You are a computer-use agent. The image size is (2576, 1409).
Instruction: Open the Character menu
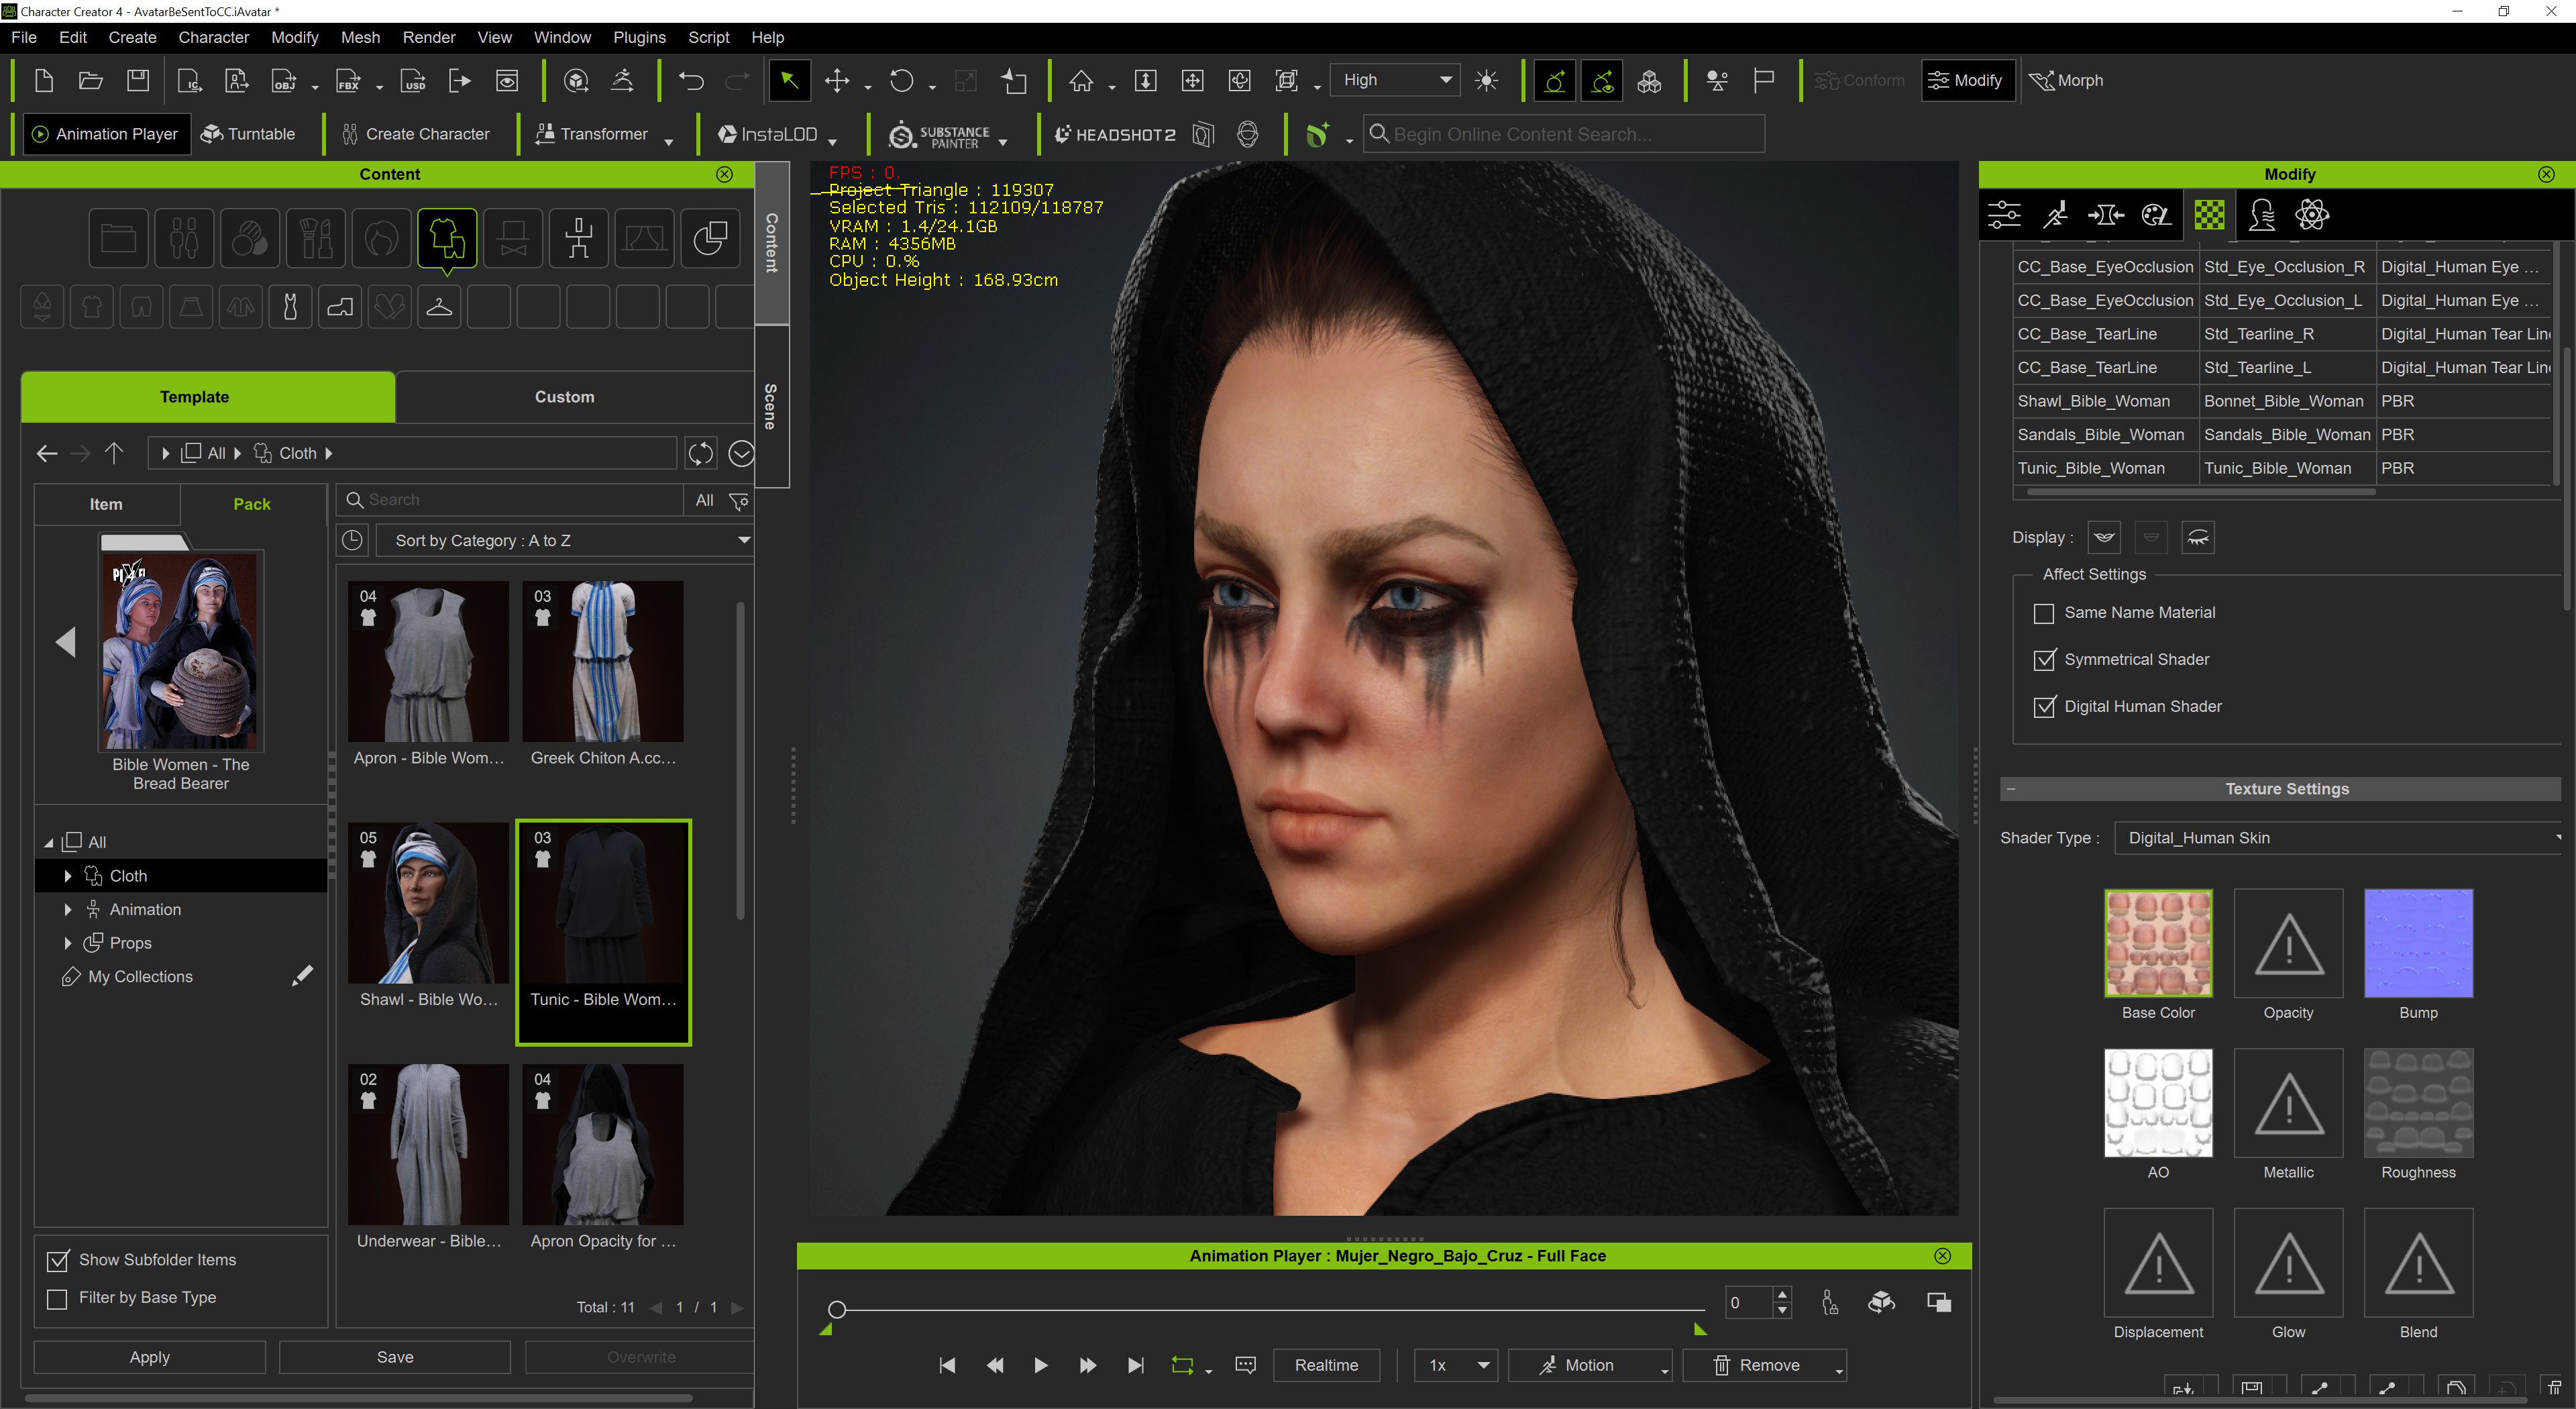213,37
